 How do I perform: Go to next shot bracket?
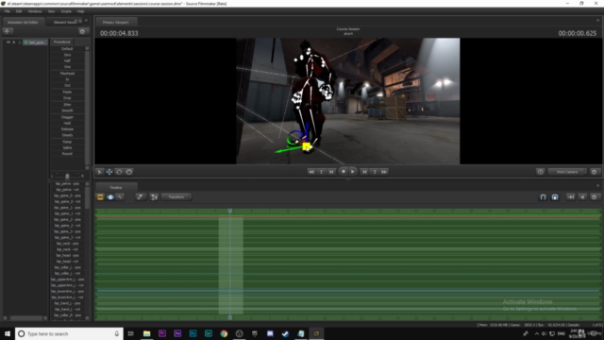(374, 172)
